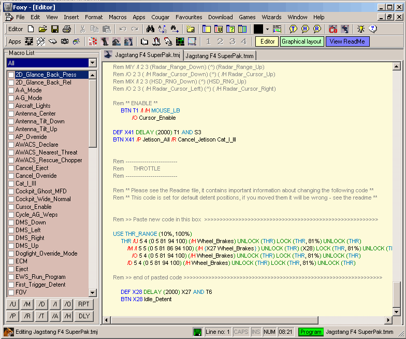Switch to Jagstang F4 SuperPak.tmm tab
Viewport: 406px width, 339px height.
point(213,55)
